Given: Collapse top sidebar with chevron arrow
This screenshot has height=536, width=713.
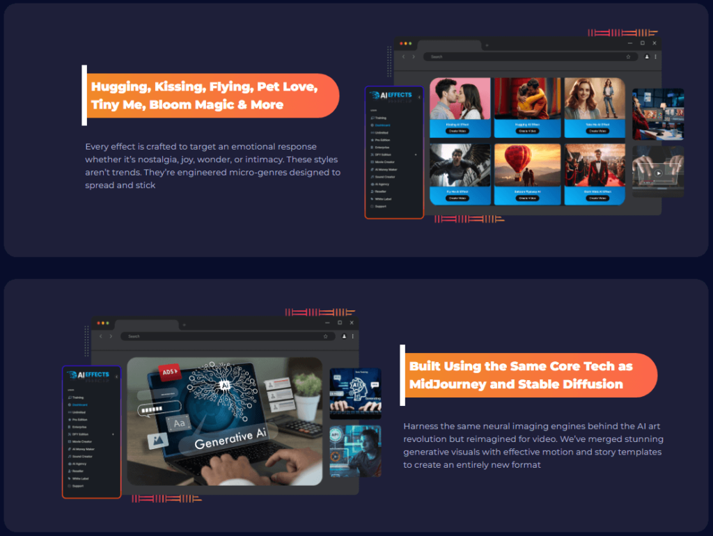Looking at the screenshot, I should click(x=418, y=97).
